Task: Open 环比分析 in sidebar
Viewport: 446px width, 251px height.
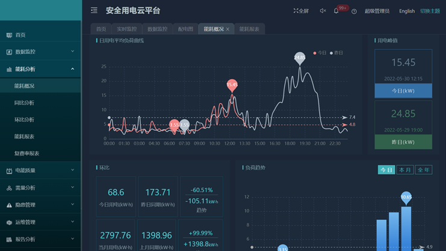Action: tap(40, 119)
